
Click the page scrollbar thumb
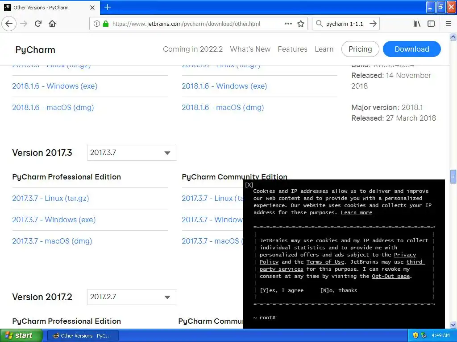[x=453, y=177]
